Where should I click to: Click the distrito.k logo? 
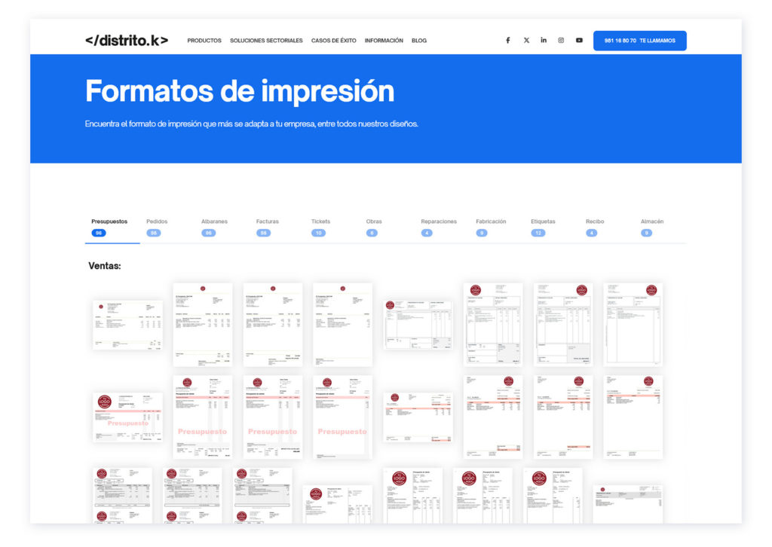click(127, 41)
